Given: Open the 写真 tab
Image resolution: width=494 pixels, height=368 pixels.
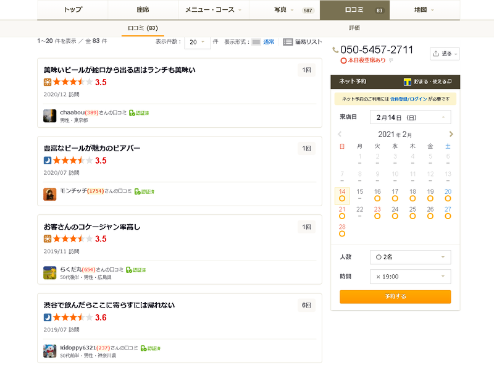Looking at the screenshot, I should (284, 10).
